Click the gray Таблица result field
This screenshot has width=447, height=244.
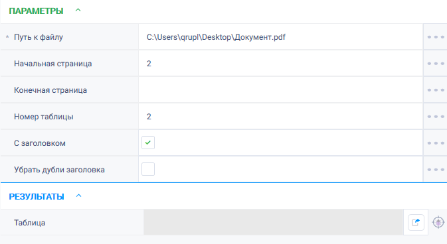[x=274, y=222]
